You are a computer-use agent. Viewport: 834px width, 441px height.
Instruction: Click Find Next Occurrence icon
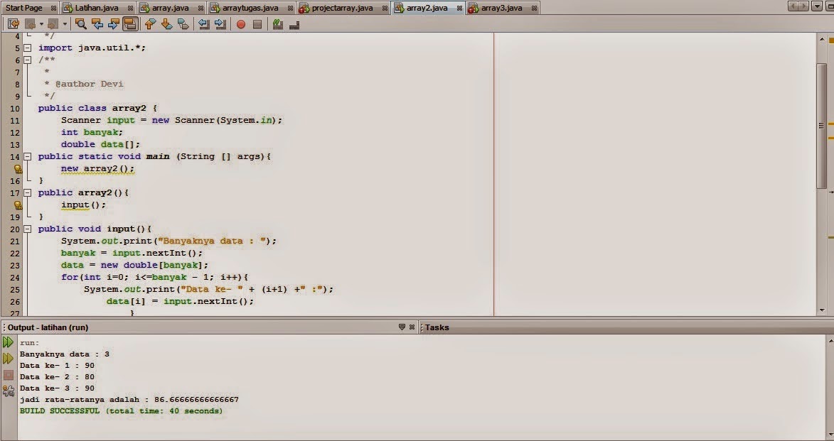tap(113, 24)
